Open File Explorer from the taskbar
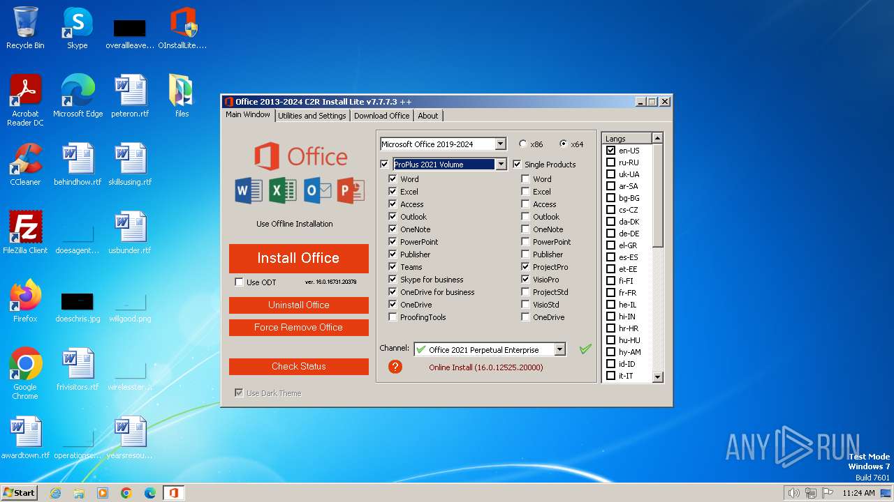The height and width of the screenshot is (502, 894). (x=79, y=493)
